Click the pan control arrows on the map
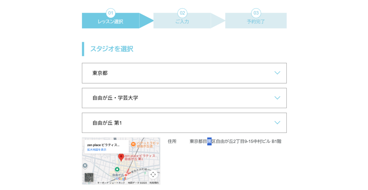The image size is (368, 190). [x=153, y=175]
